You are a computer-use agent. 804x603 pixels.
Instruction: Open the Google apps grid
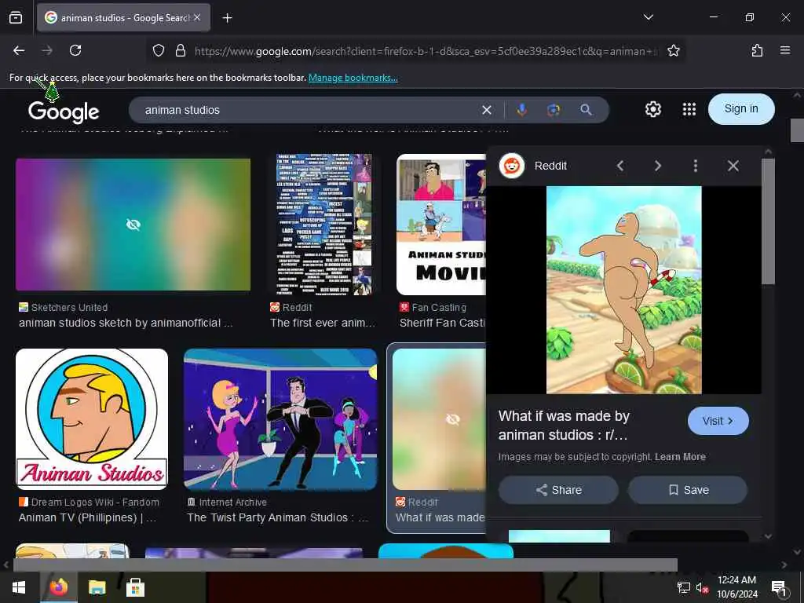pyautogui.click(x=689, y=109)
